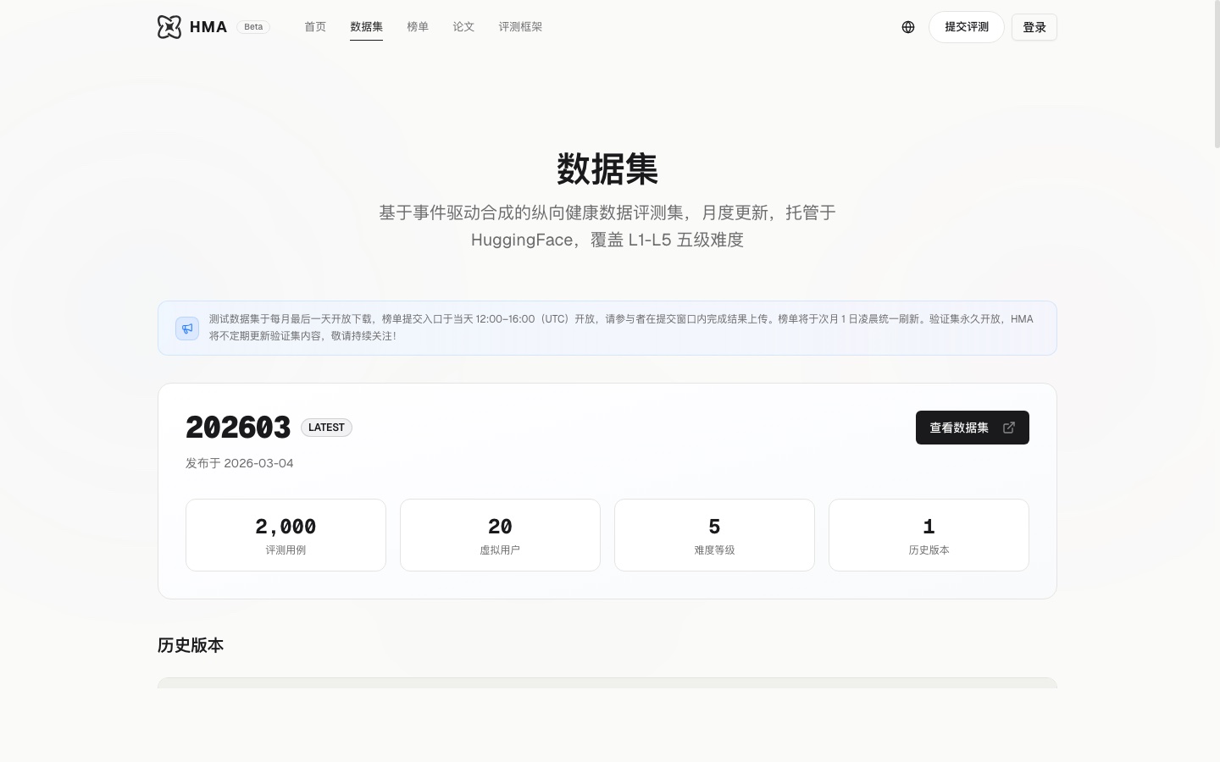Click the HMA logo icon
Viewport: 1220px width, 762px height.
169,27
